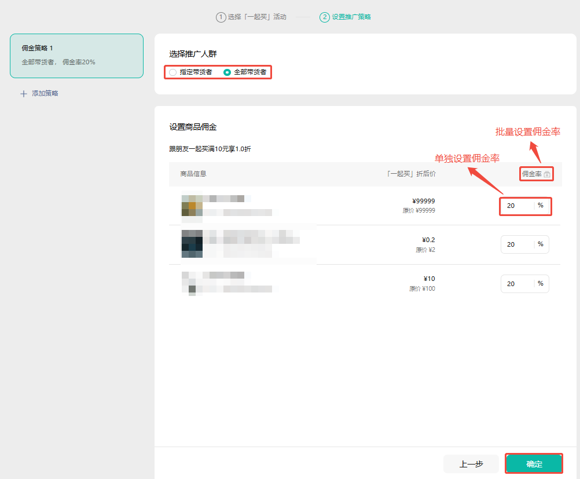Focus commission rate field for ¥10 product

point(518,284)
